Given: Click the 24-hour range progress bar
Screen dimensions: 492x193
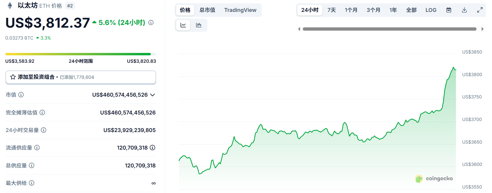Looking at the screenshot, I should pyautogui.click(x=81, y=54).
